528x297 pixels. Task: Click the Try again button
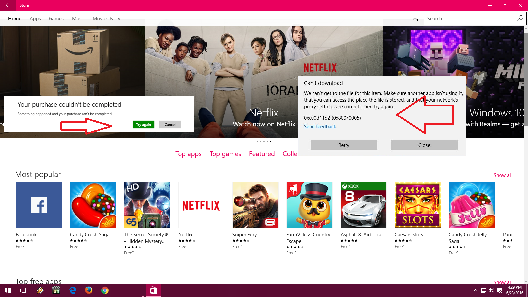click(144, 125)
